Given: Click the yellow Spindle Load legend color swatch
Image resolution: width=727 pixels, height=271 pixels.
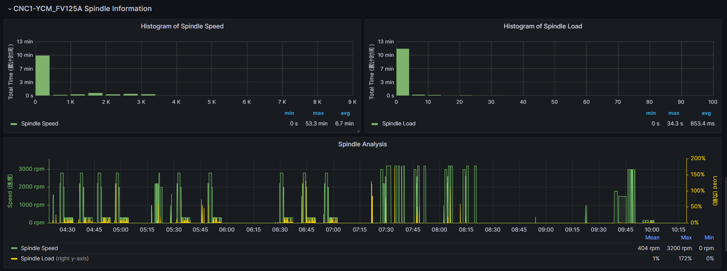Looking at the screenshot, I should point(14,259).
